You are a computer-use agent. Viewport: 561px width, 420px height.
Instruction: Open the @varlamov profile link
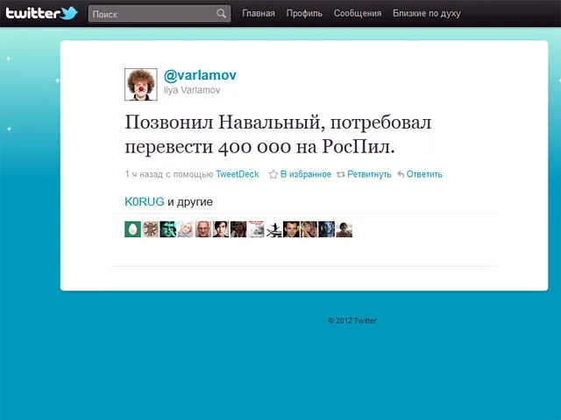(x=200, y=75)
